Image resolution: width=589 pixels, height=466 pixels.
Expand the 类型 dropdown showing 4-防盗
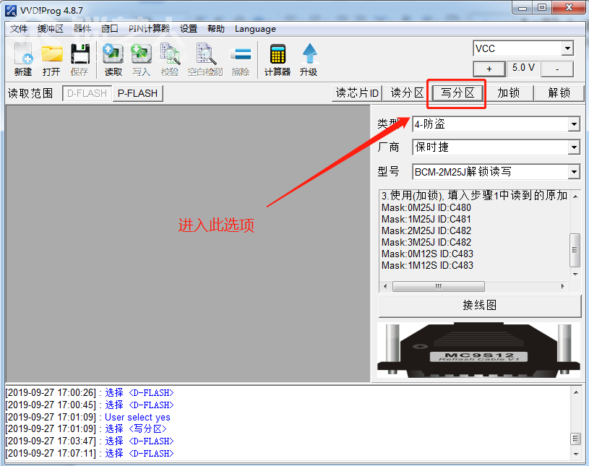click(574, 124)
